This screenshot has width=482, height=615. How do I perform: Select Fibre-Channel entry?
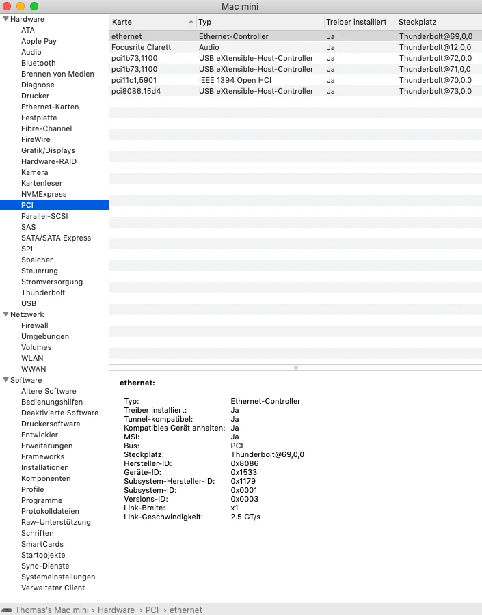coord(46,128)
